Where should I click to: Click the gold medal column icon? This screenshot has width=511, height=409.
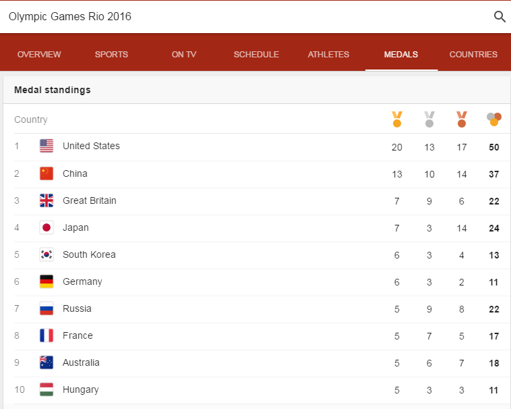[396, 119]
